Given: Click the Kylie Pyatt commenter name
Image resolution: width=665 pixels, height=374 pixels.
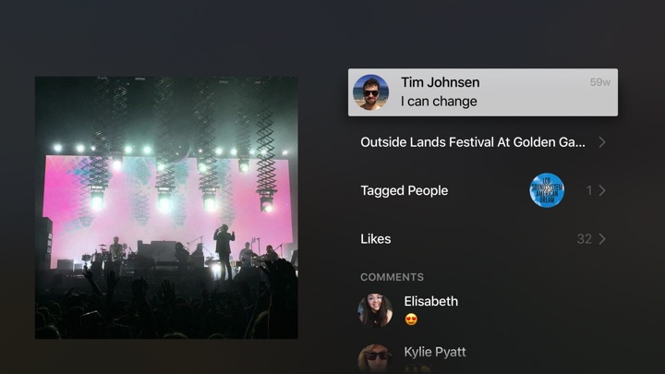Looking at the screenshot, I should click(435, 352).
